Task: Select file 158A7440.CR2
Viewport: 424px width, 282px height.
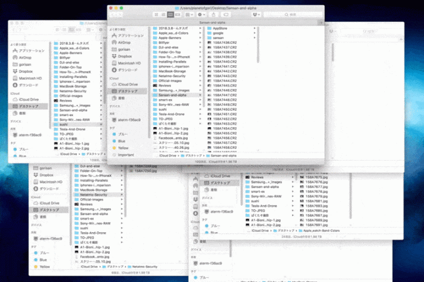Action: [x=222, y=62]
